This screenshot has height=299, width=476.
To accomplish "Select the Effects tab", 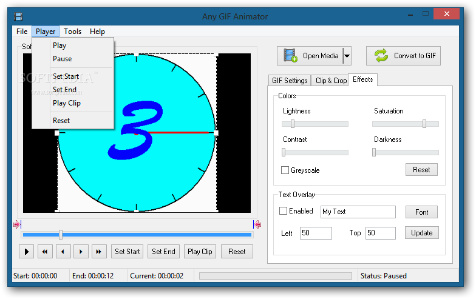I will [x=363, y=79].
